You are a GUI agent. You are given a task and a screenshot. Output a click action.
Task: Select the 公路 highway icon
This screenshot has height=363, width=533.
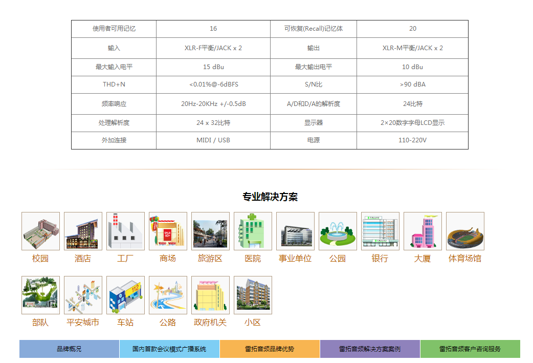(x=168, y=295)
